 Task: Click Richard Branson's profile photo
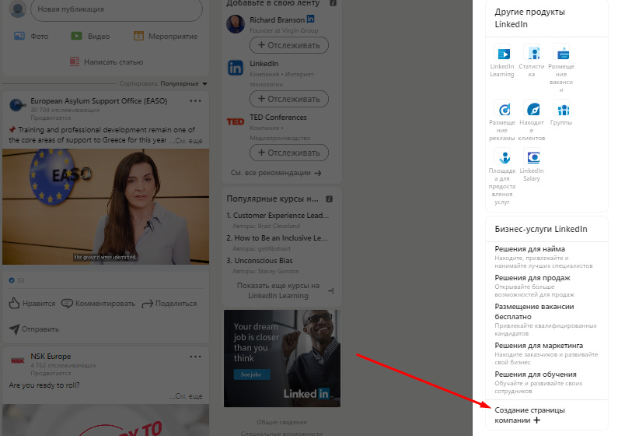point(236,24)
